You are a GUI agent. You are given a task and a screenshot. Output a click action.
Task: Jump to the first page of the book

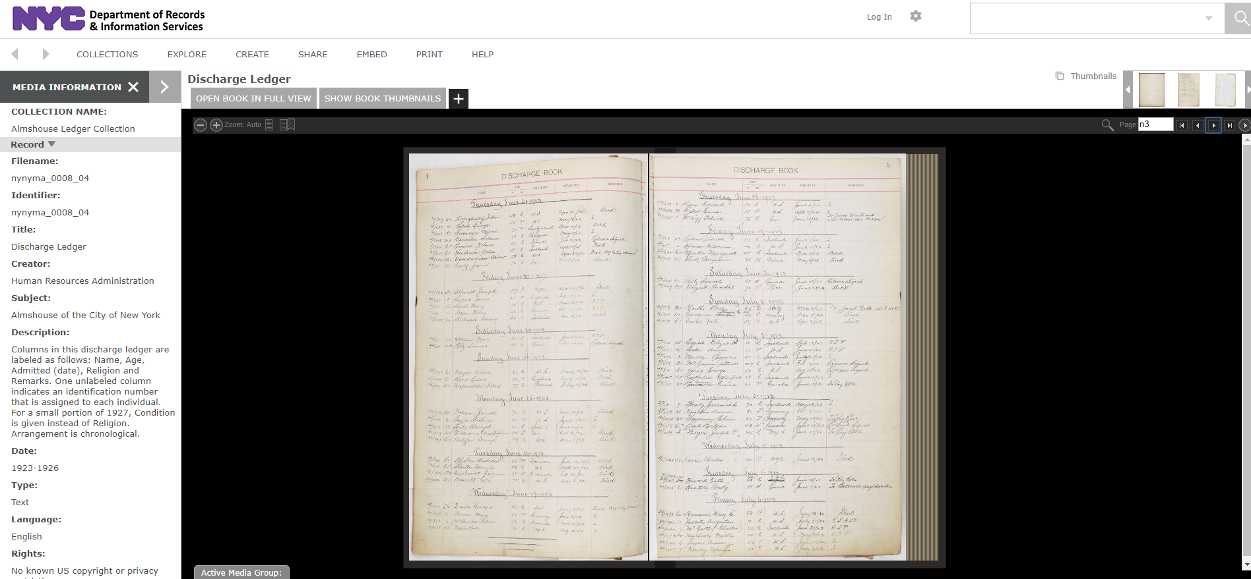click(x=1182, y=125)
